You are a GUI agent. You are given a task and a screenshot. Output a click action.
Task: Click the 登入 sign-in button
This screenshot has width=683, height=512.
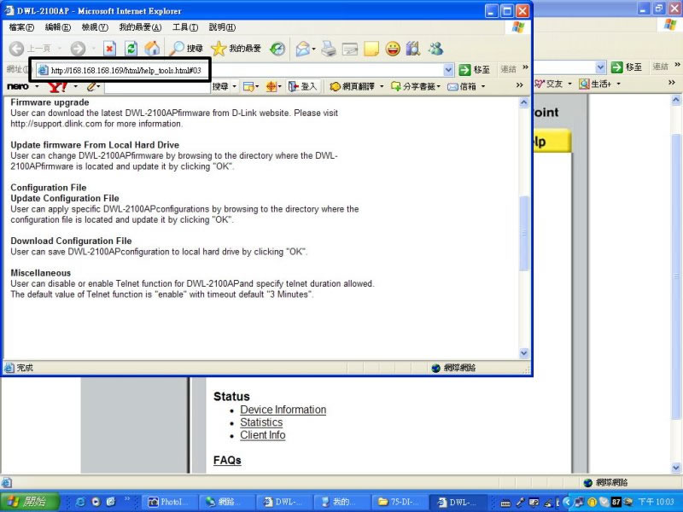[x=302, y=86]
